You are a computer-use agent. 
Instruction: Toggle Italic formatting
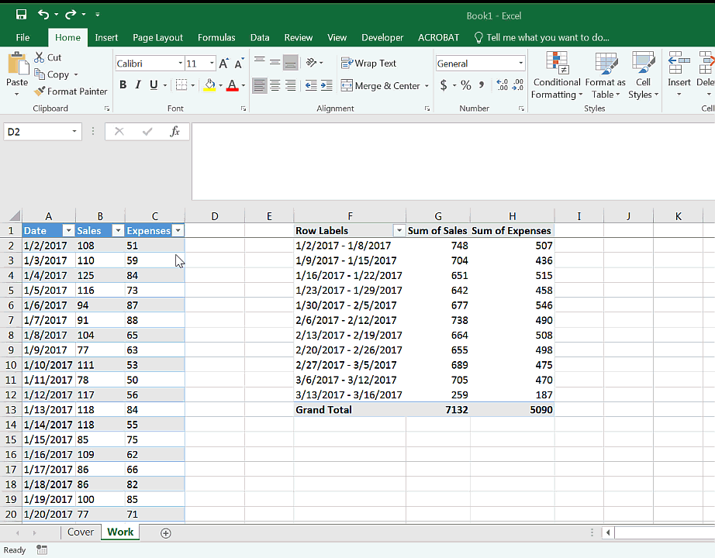138,85
